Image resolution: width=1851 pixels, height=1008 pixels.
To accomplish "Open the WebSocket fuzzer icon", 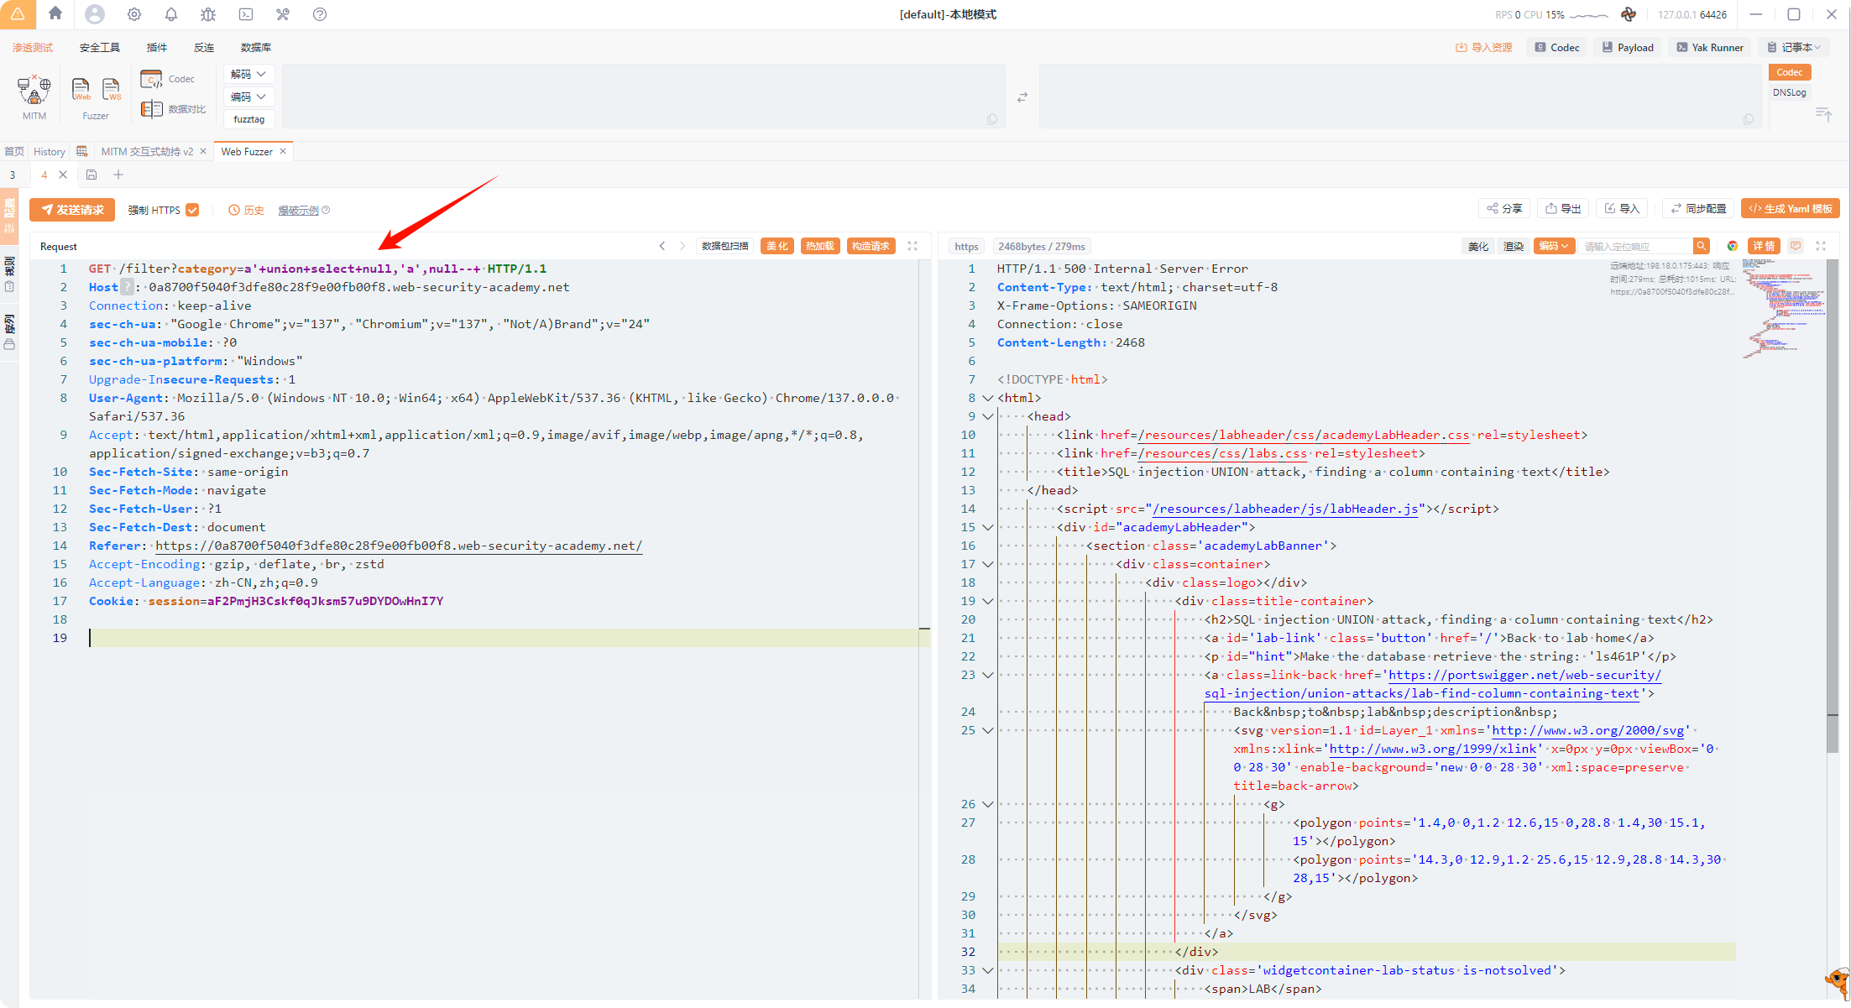I will 111,89.
